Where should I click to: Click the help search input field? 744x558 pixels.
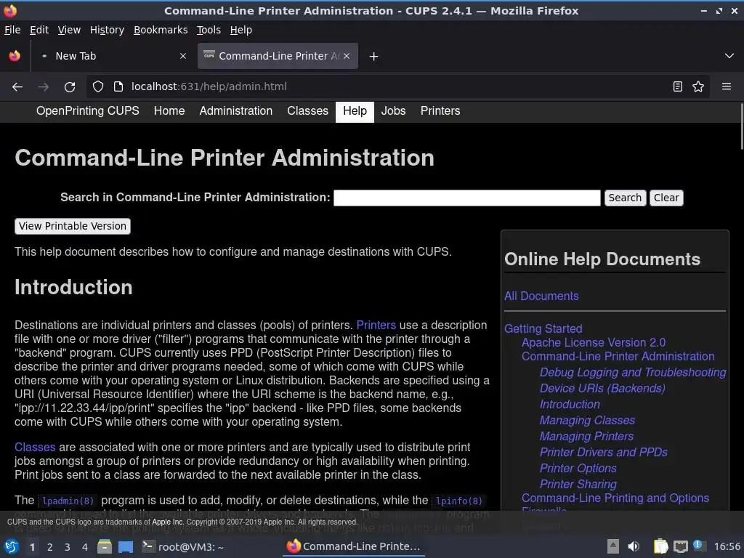[467, 198]
